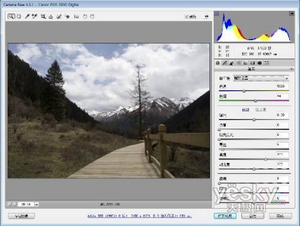
Task: Pick the White Balance eyedropper tool
Action: point(27,16)
